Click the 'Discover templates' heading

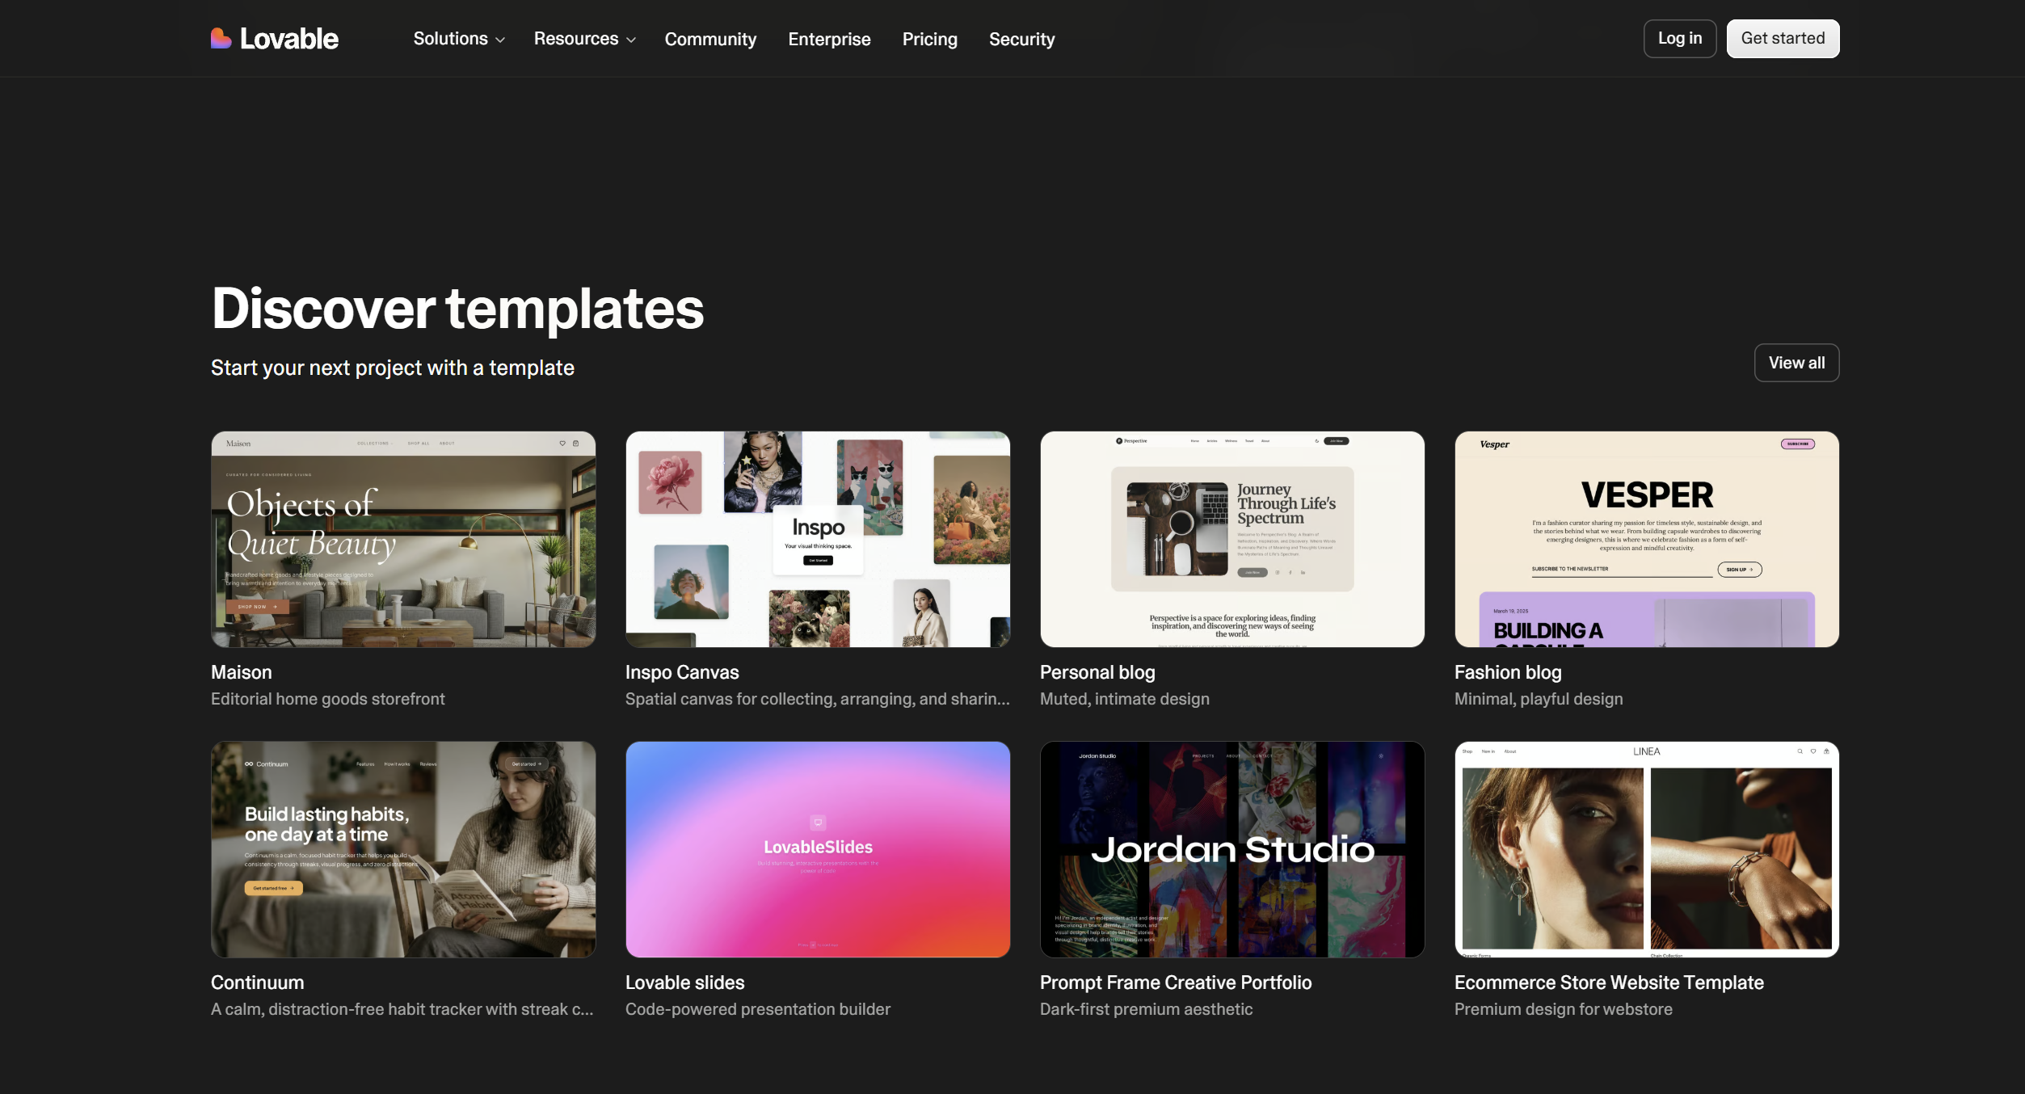(x=457, y=309)
